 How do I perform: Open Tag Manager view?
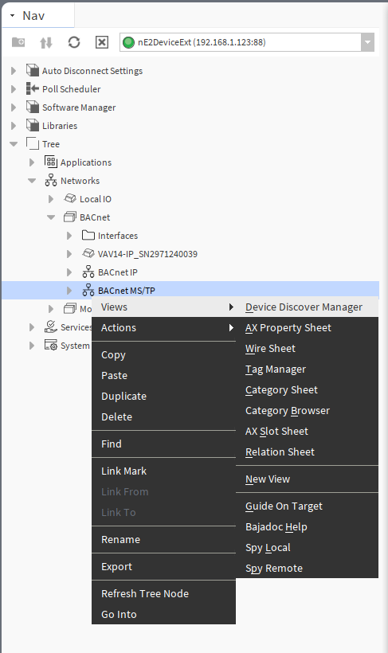coord(308,369)
